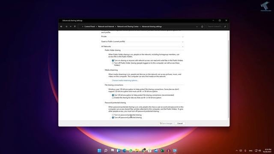Open the headphones app on the taskbar

(x=169, y=151)
